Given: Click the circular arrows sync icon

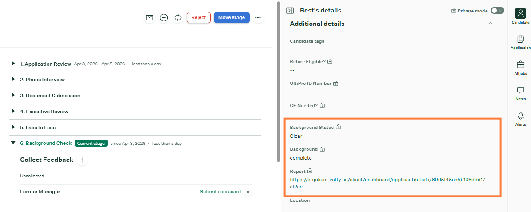Looking at the screenshot, I should point(178,18).
